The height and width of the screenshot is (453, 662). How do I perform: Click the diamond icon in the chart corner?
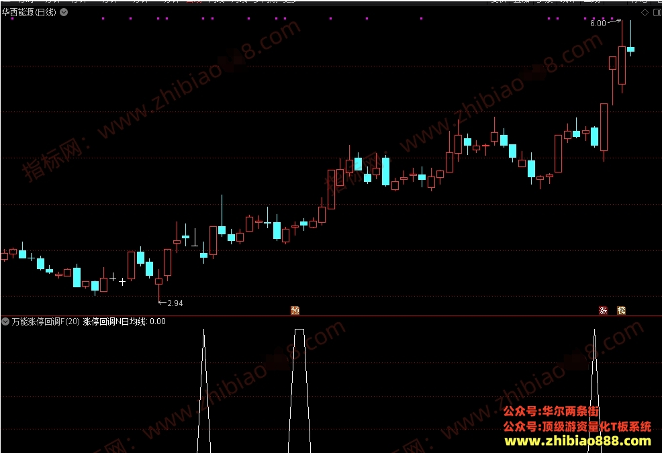point(645,13)
